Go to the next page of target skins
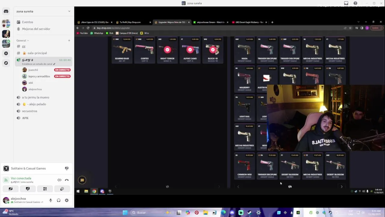 click(341, 187)
